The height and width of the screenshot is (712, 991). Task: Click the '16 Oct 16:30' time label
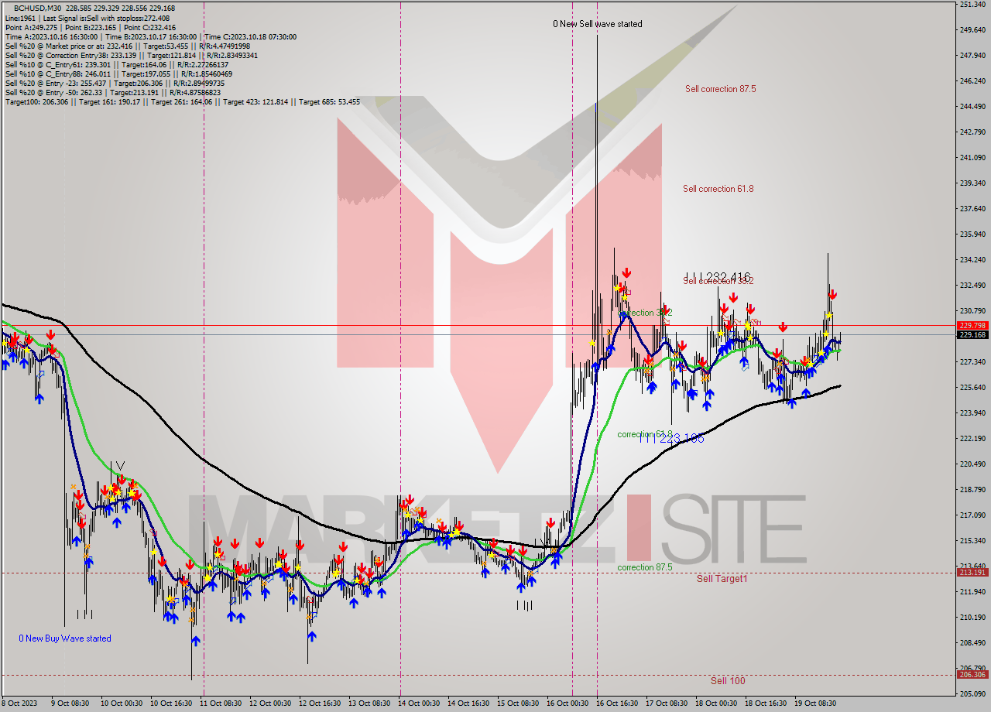(x=617, y=703)
